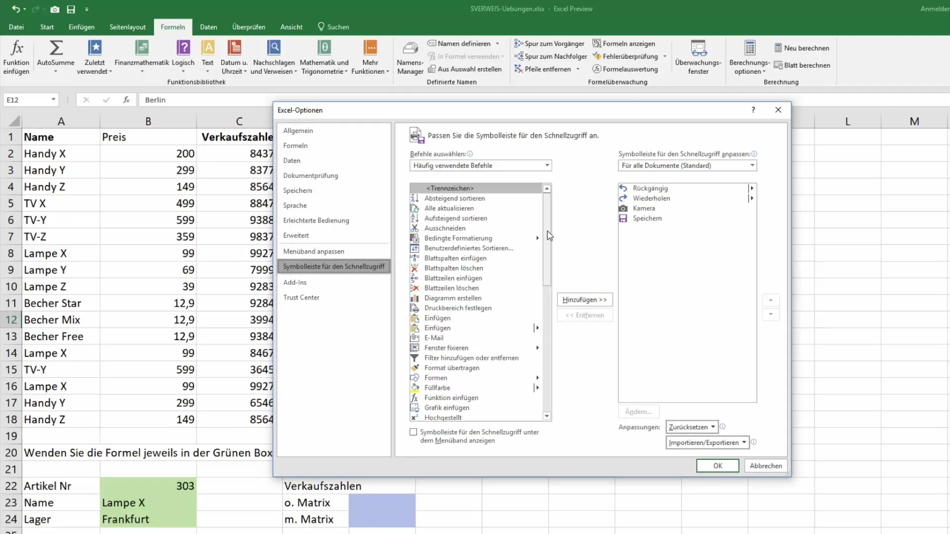Click Abbrechen in Excel-Optionen
Image resolution: width=950 pixels, height=534 pixels.
765,466
